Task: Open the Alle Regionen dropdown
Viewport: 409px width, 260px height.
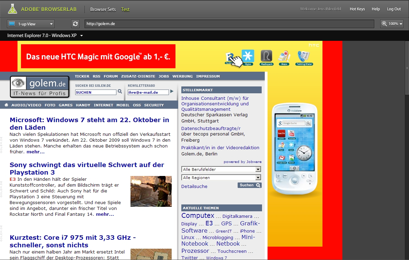Action: (x=221, y=178)
